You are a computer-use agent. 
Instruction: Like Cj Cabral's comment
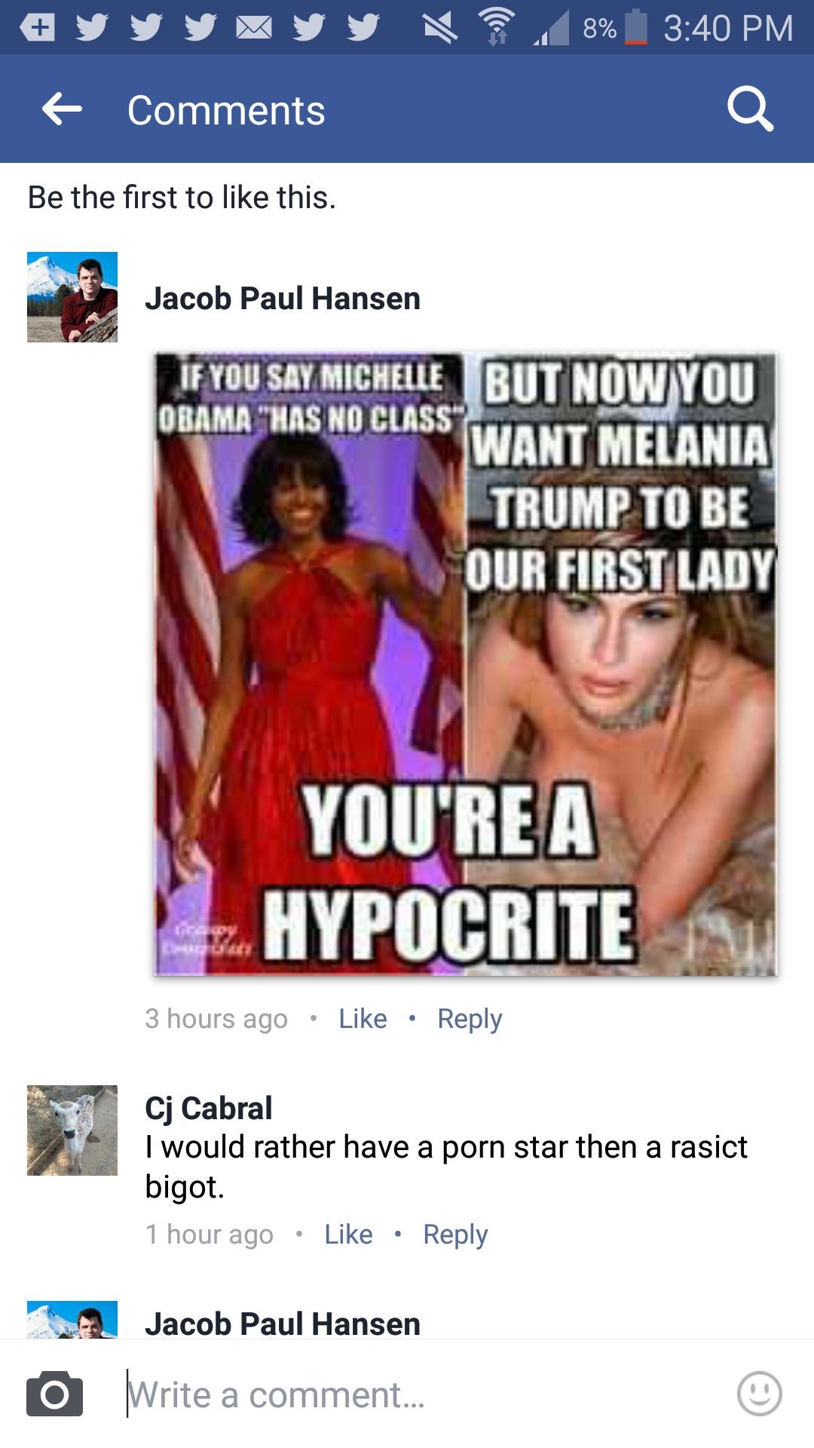(348, 1235)
